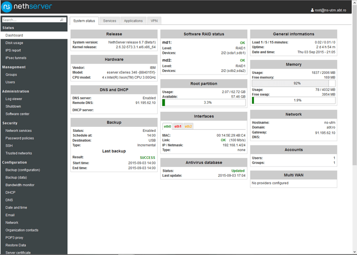Click the user icon beside root@ns-utm.abt.ro
357x255 pixels.
click(x=313, y=10)
